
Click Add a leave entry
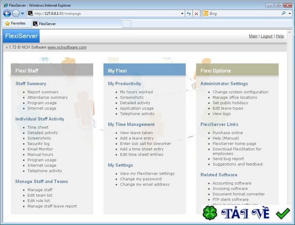point(137,138)
